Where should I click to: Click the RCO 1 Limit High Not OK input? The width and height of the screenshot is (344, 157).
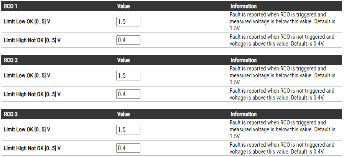(x=128, y=40)
